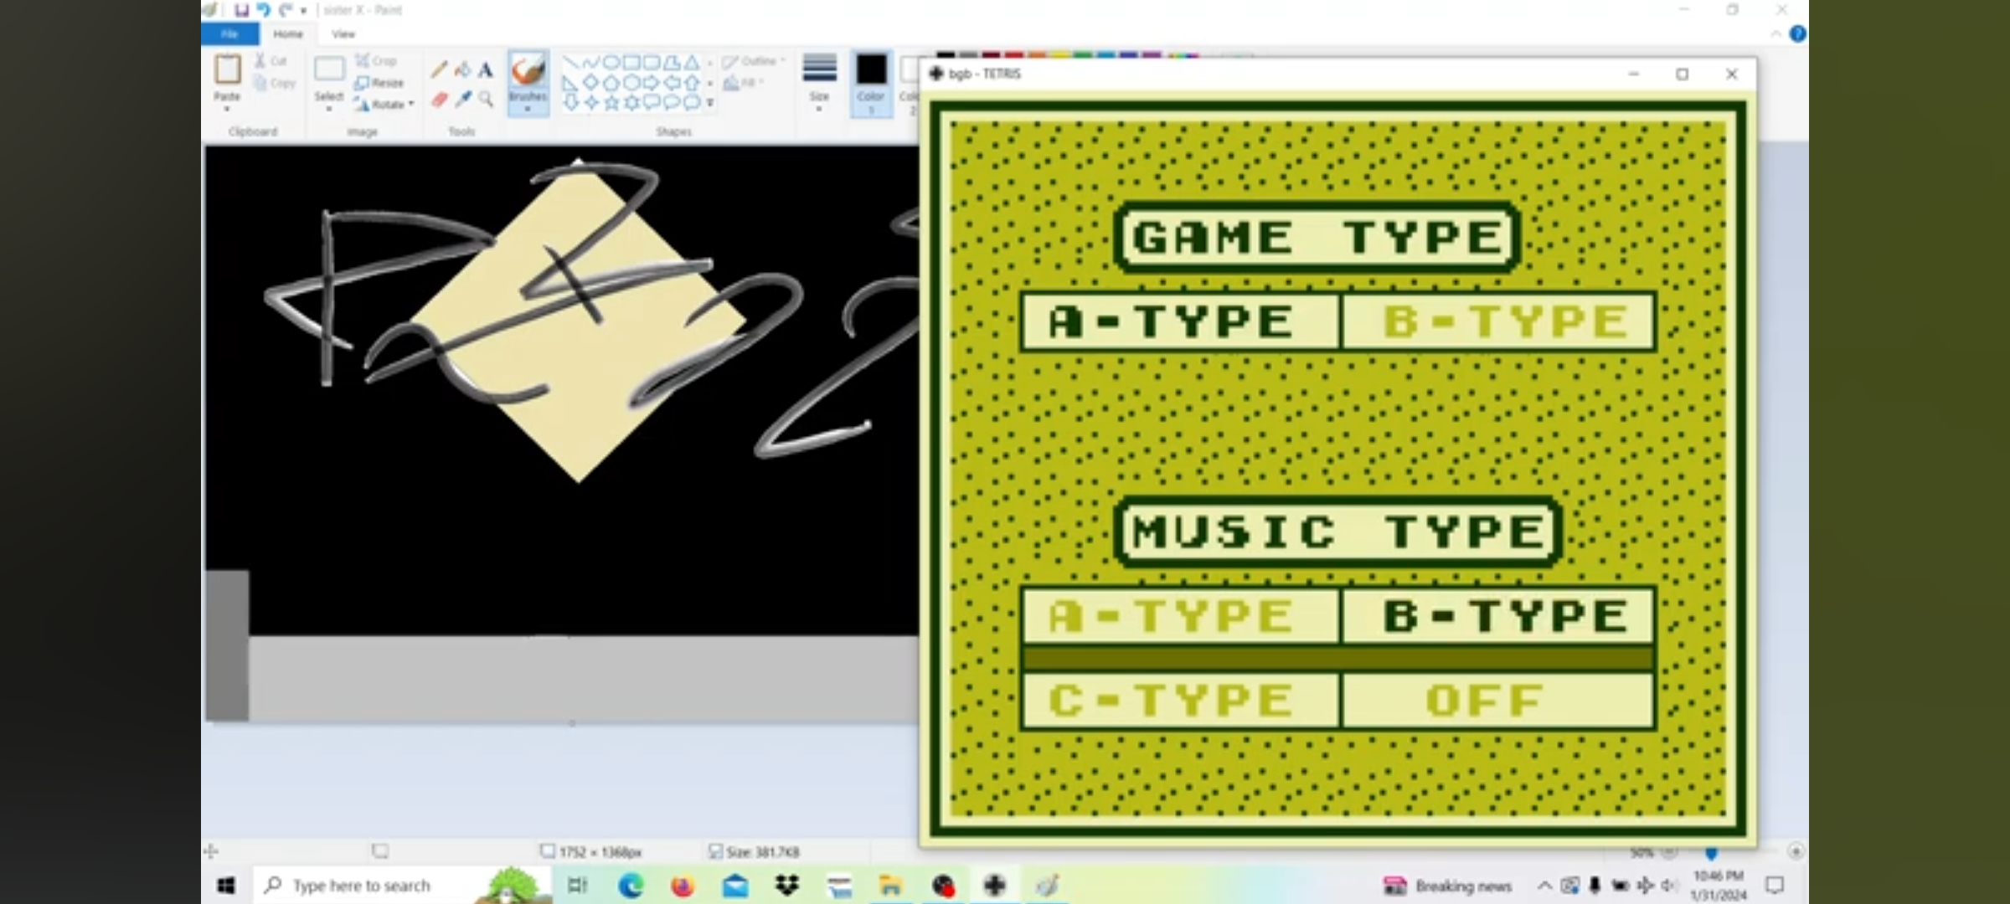The width and height of the screenshot is (2010, 904).
Task: Choose the Eraser tool
Action: pos(439,100)
